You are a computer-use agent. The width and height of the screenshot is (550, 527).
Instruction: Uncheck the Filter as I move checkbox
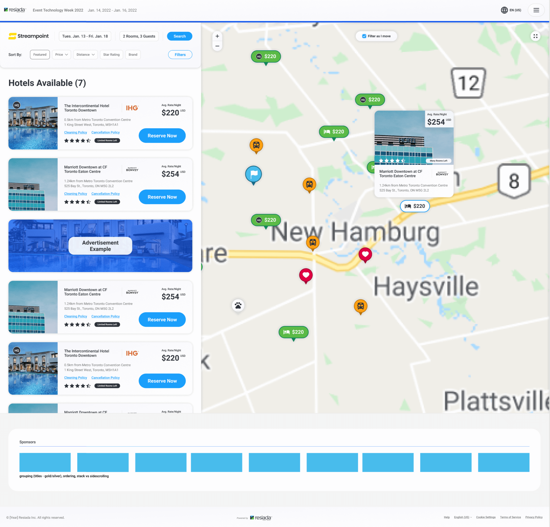click(364, 36)
